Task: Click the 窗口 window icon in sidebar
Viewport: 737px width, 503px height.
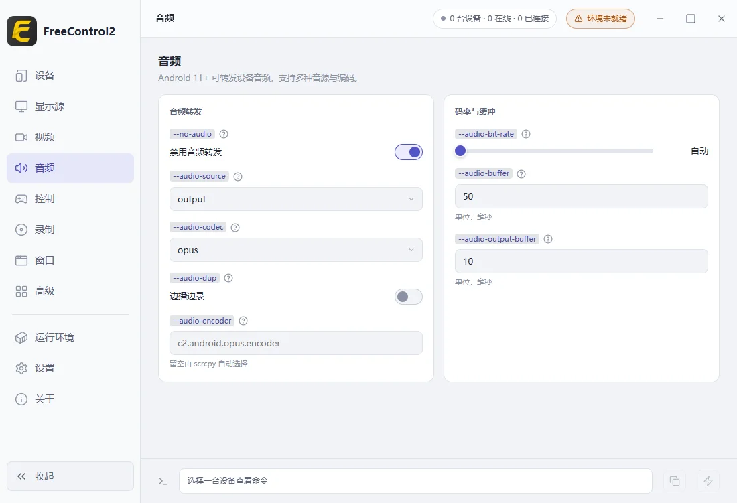Action: pos(21,260)
